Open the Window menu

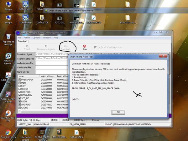(x=47, y=38)
